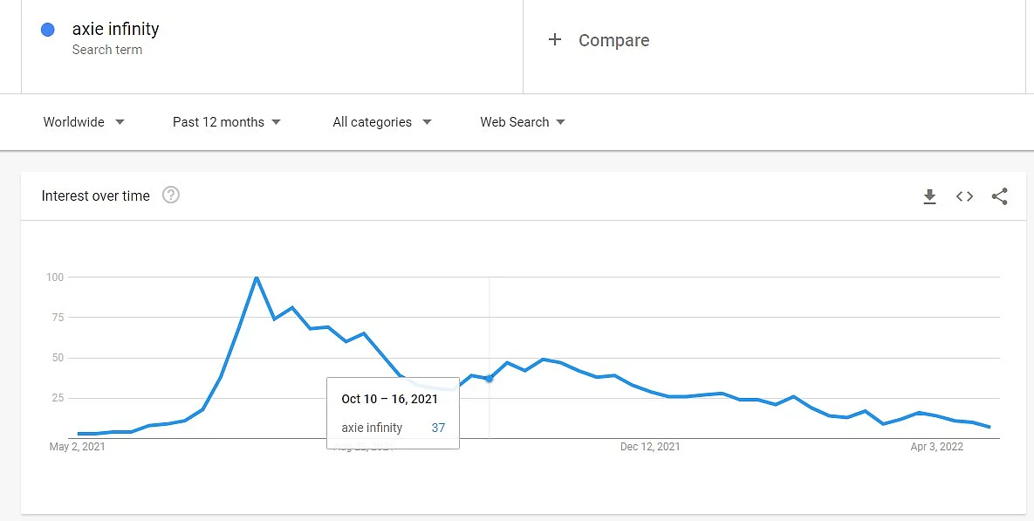This screenshot has height=521, width=1034.
Task: Download the Interest over time data
Action: 930,196
